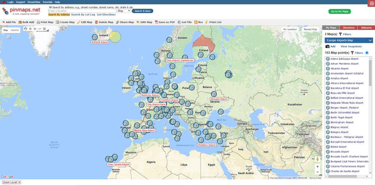Click the My Location button
The height and width of the screenshot is (186, 375).
tap(290, 29)
